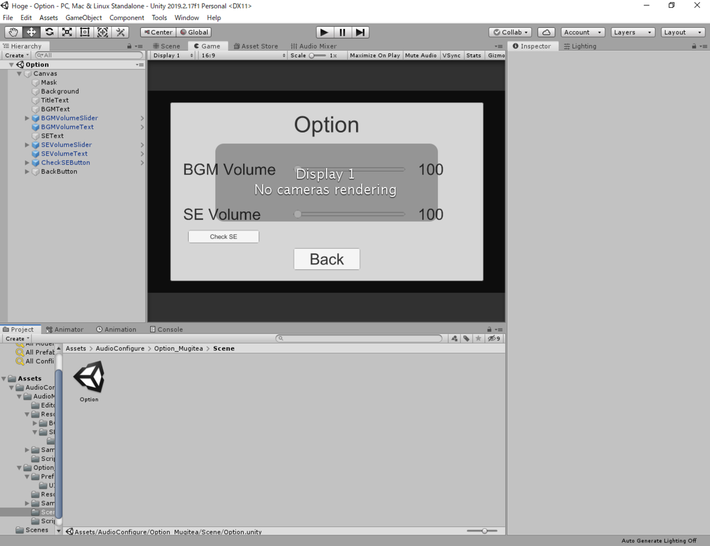The width and height of the screenshot is (710, 546).
Task: Open the GameObject menu
Action: (x=83, y=18)
